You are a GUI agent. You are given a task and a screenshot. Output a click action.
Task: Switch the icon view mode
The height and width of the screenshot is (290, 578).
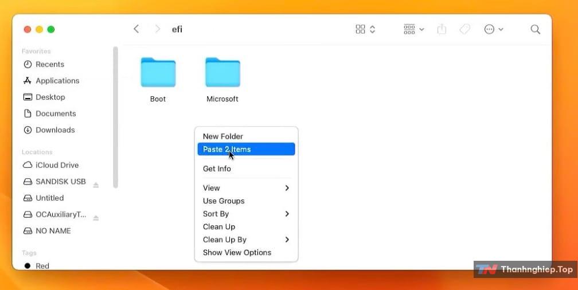[365, 29]
